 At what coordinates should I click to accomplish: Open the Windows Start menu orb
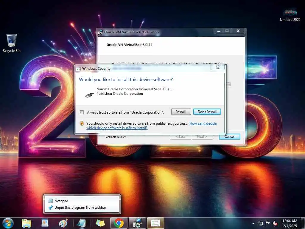tap(8, 223)
